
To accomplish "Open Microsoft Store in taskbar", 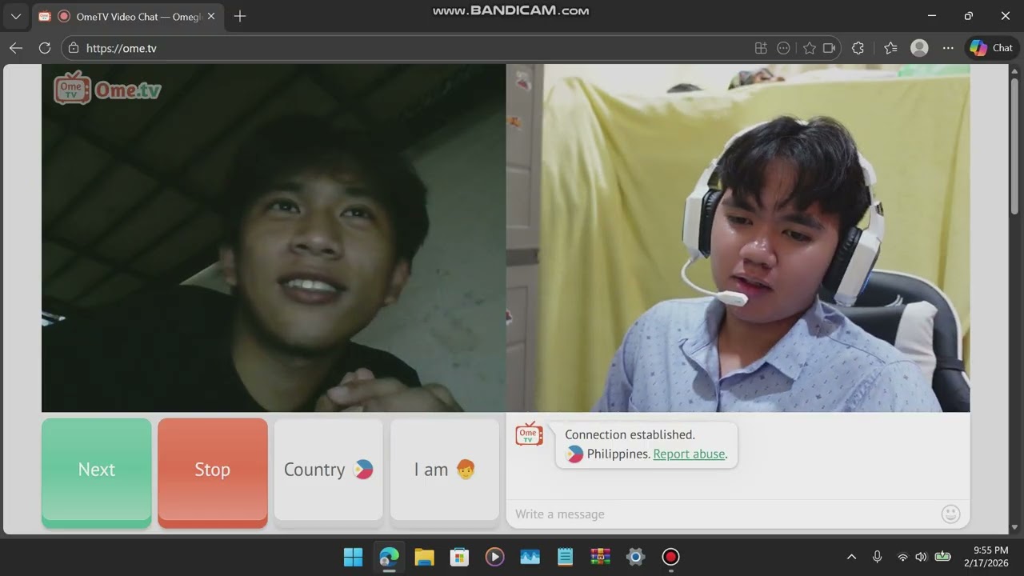I will point(459,557).
